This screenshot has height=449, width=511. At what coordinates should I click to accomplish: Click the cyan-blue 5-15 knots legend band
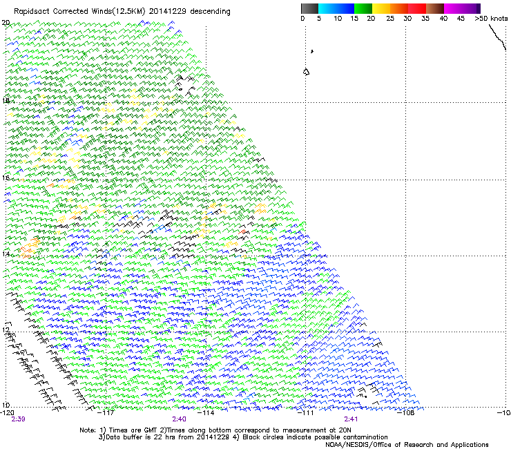[x=336, y=8]
